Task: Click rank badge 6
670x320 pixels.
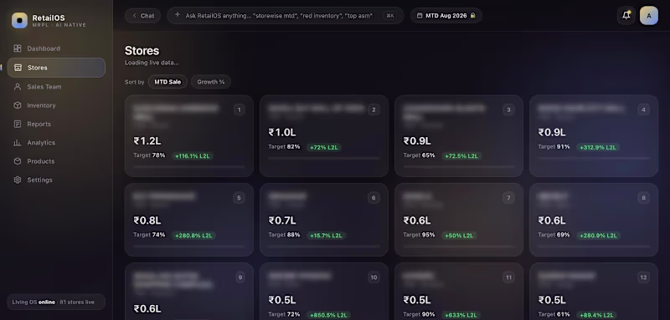Action: pos(374,198)
